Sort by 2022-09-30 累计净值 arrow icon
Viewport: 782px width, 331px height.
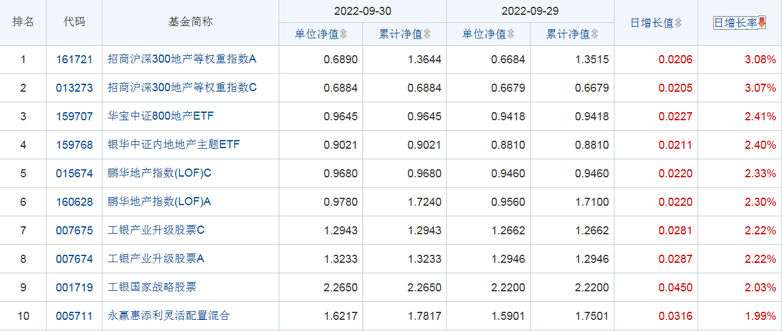click(427, 34)
